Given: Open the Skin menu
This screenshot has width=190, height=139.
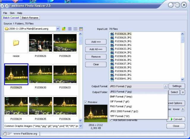Looking at the screenshot, I should 12,13.
